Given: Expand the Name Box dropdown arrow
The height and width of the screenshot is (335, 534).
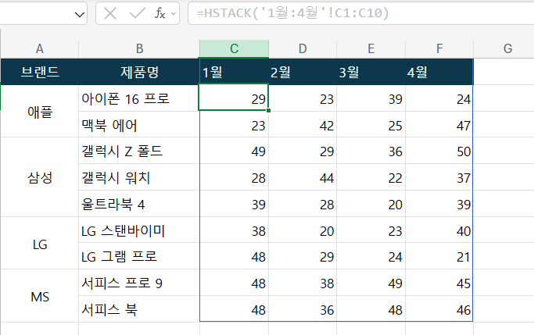Looking at the screenshot, I should [x=80, y=14].
